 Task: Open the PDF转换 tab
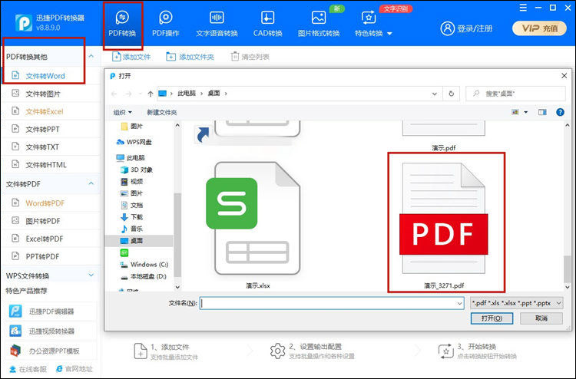(x=122, y=25)
